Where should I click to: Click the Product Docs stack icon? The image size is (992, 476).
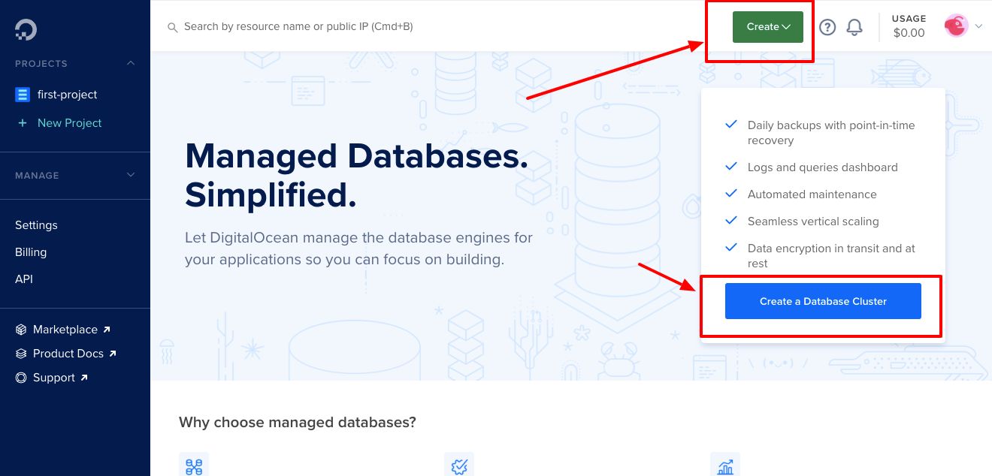(21, 354)
